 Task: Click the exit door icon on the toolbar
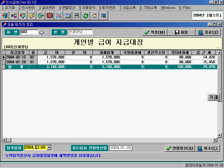coord(5,15)
